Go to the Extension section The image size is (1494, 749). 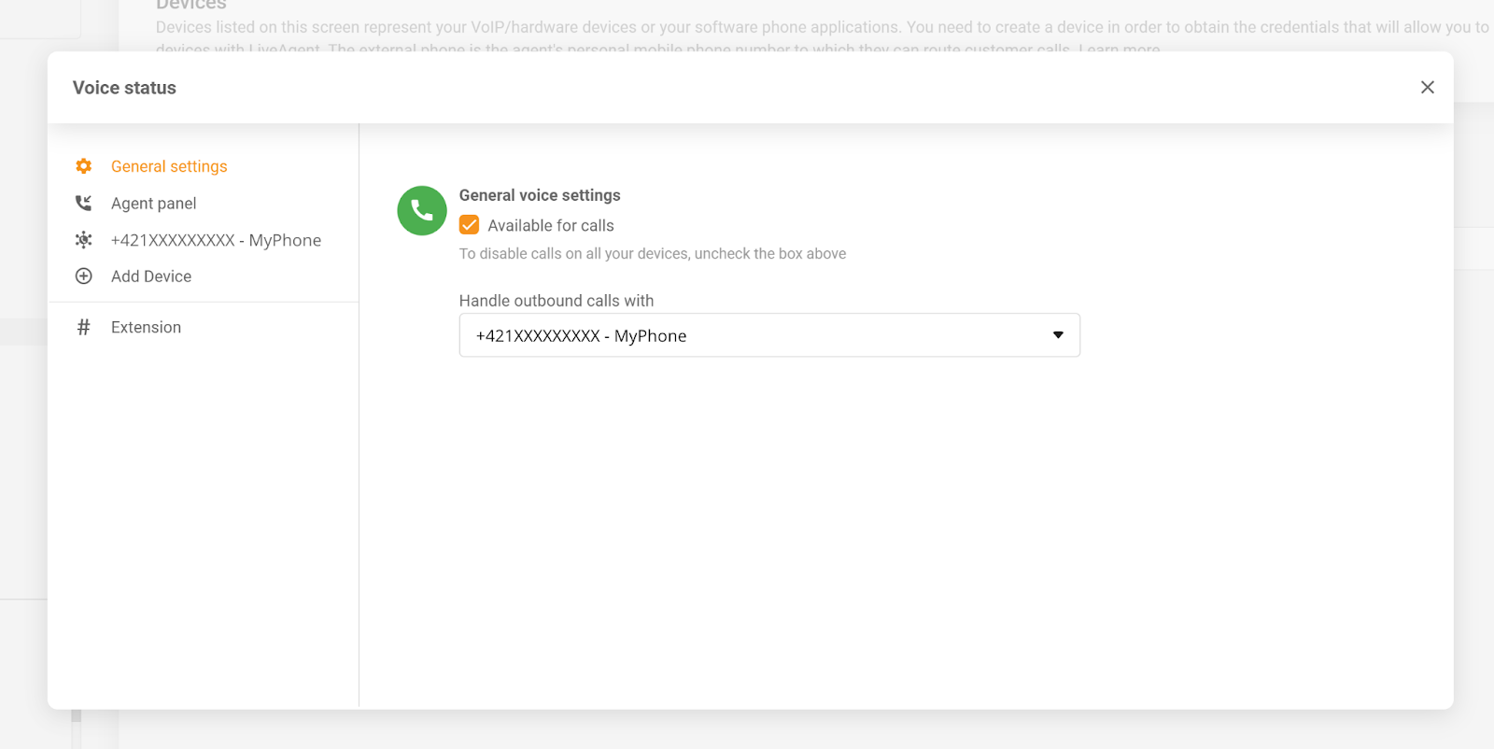pos(147,328)
